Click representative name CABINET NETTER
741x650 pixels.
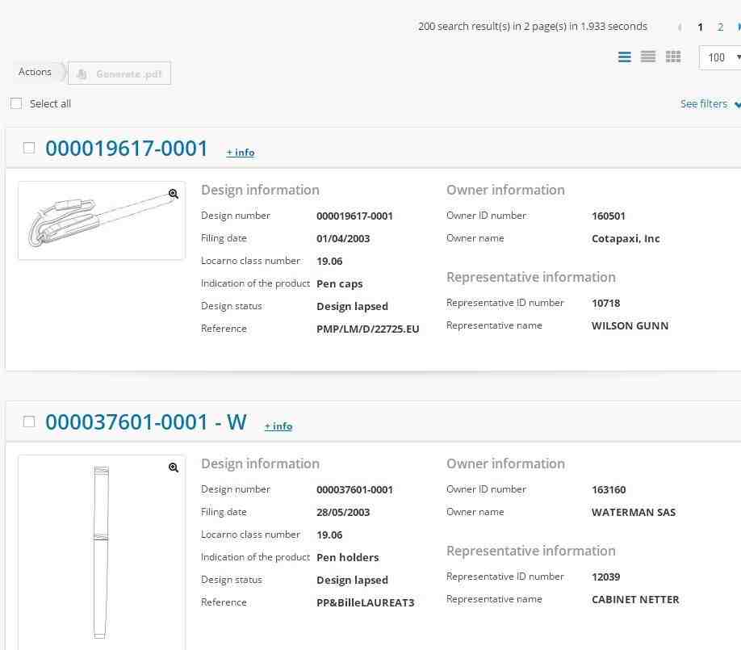[635, 599]
